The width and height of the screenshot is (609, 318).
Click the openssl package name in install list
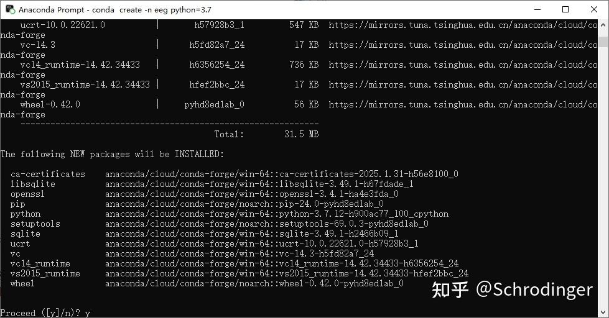pyautogui.click(x=27, y=194)
